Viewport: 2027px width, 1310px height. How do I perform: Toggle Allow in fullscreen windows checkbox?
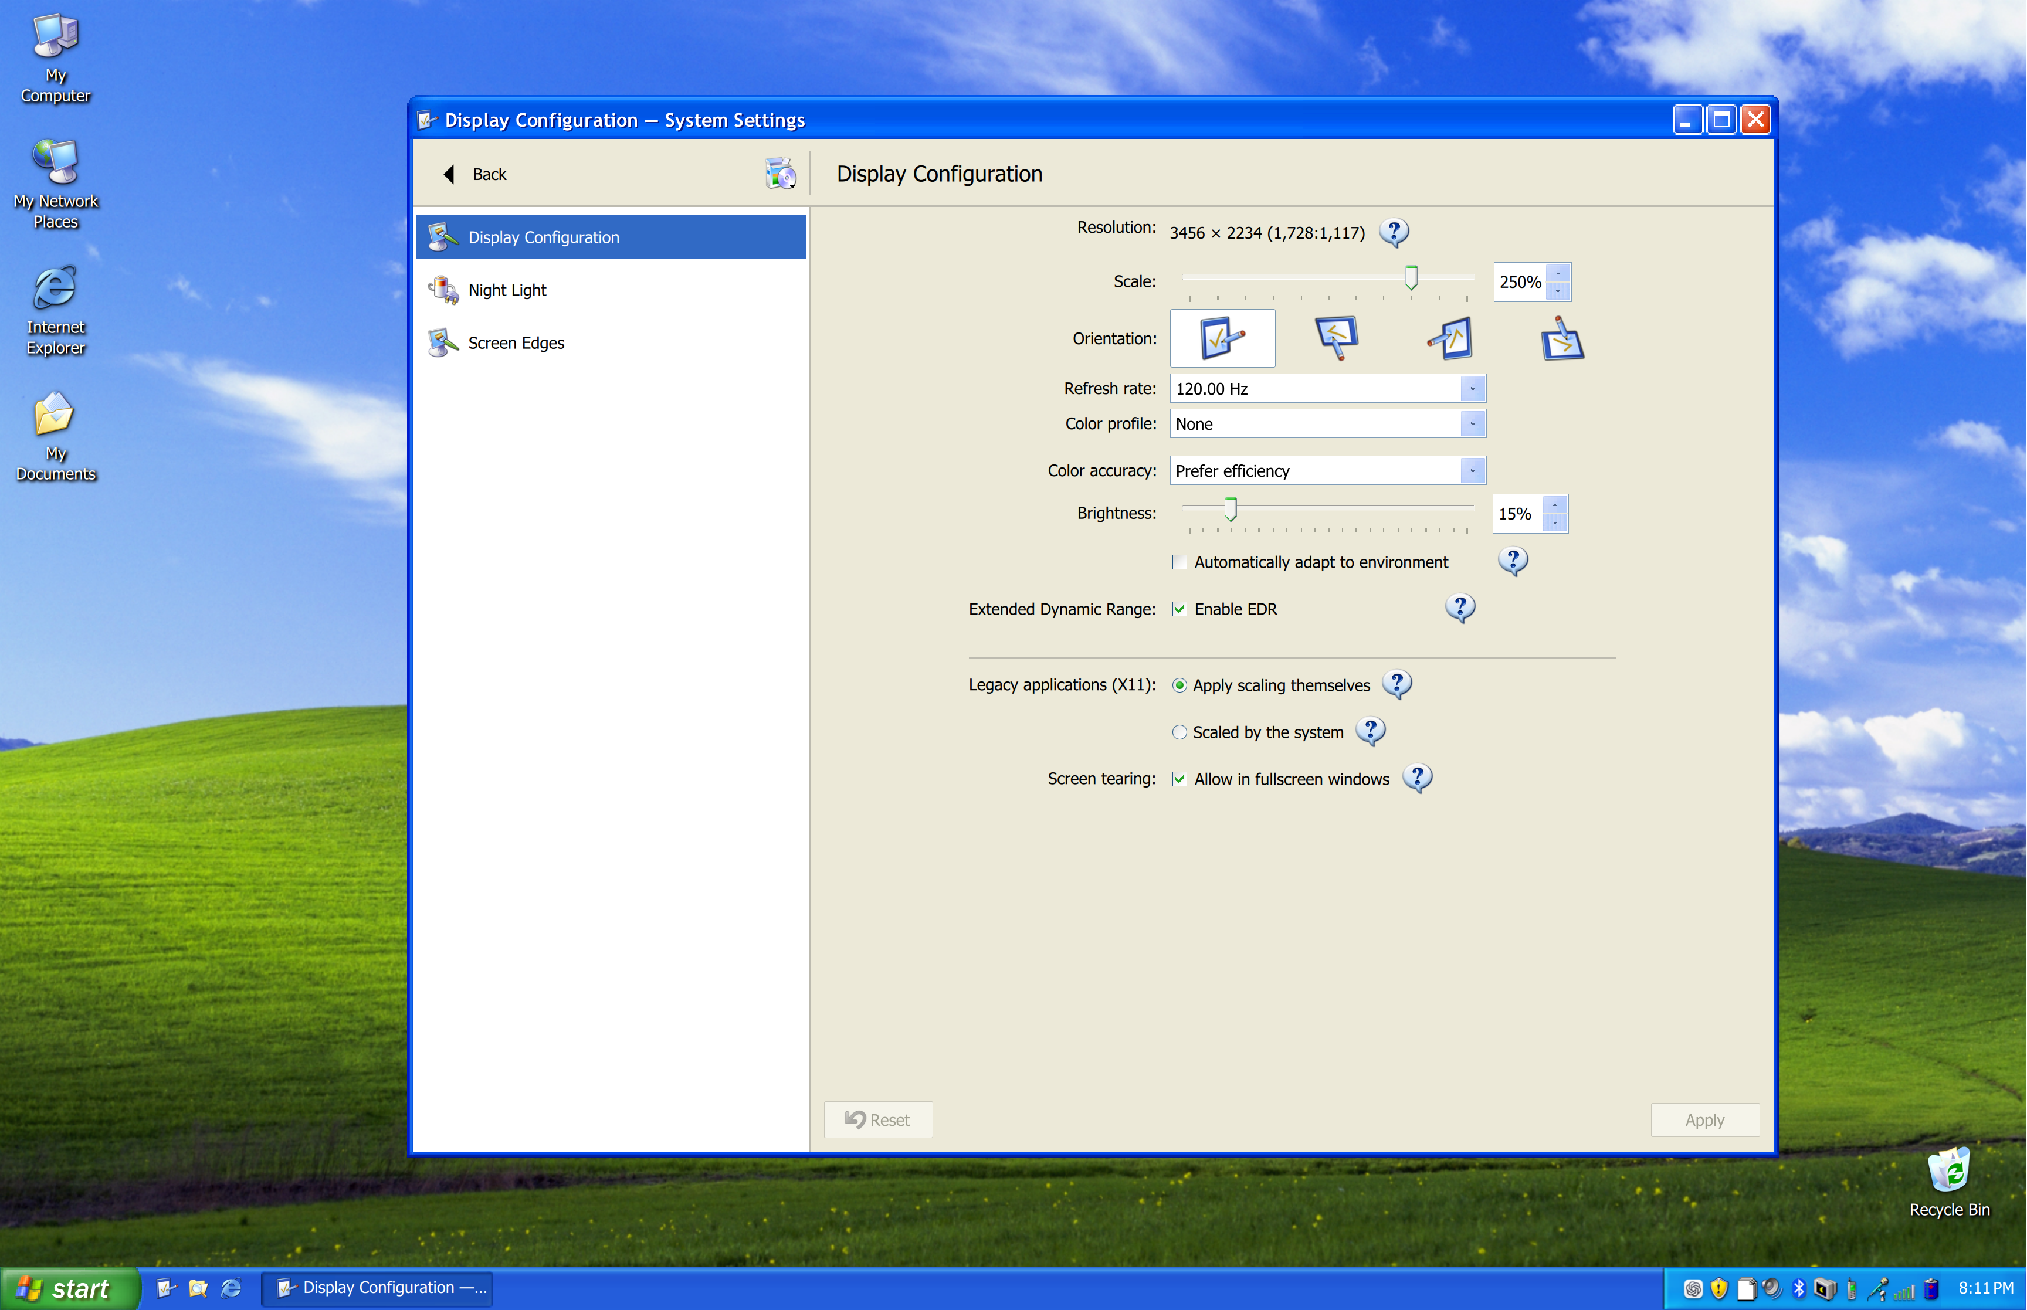pyautogui.click(x=1179, y=779)
